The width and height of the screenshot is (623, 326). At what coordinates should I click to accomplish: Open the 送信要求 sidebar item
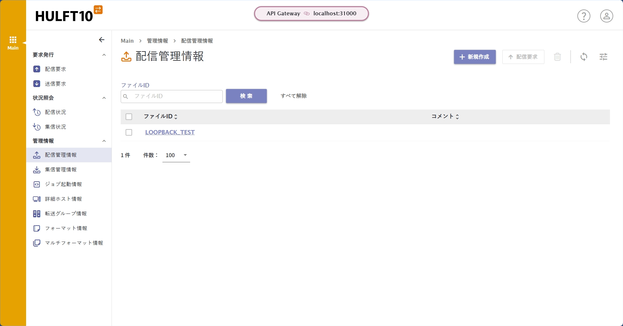pyautogui.click(x=55, y=83)
